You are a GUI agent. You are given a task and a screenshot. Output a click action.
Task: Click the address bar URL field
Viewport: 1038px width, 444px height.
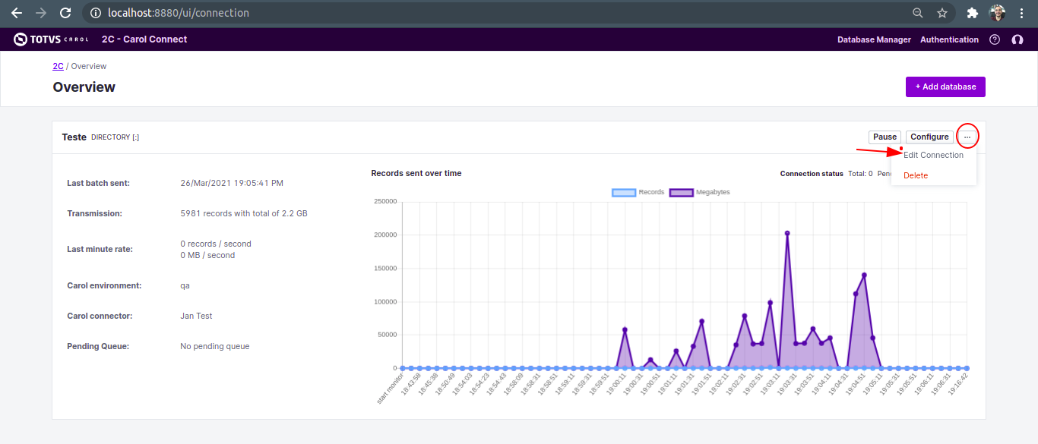tap(456, 13)
